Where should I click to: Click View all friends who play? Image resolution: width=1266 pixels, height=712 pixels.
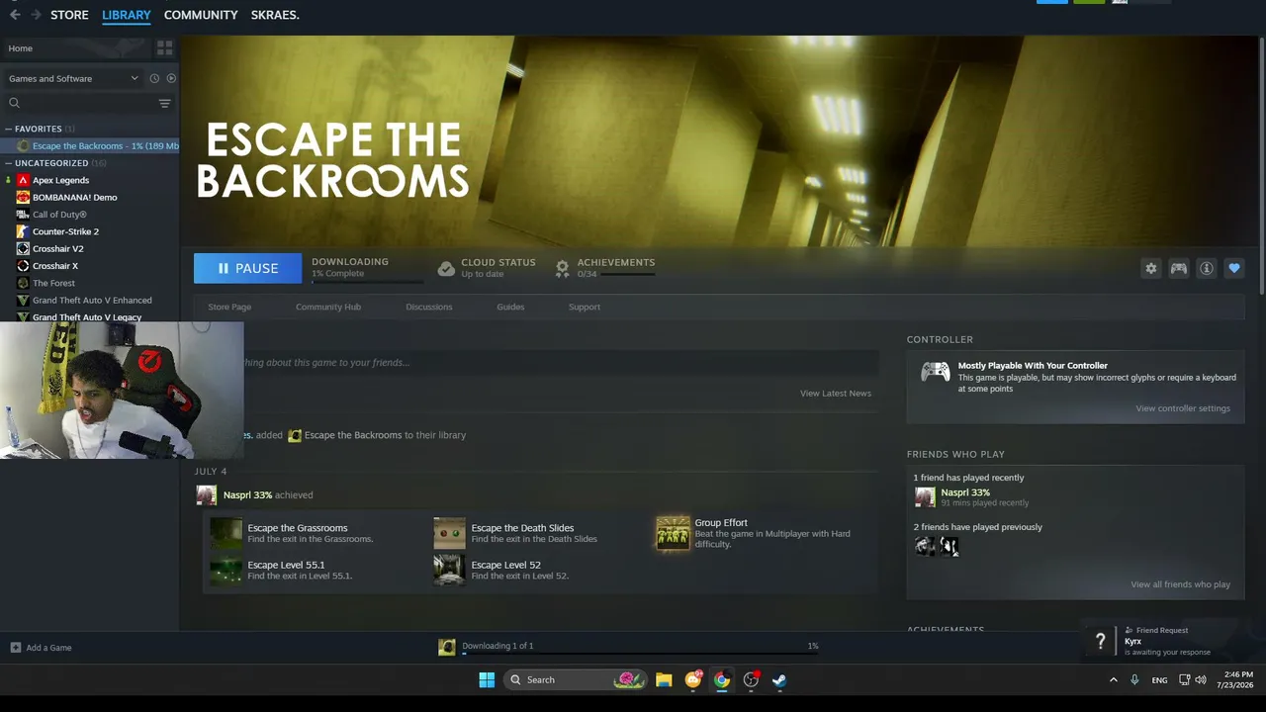pyautogui.click(x=1180, y=584)
